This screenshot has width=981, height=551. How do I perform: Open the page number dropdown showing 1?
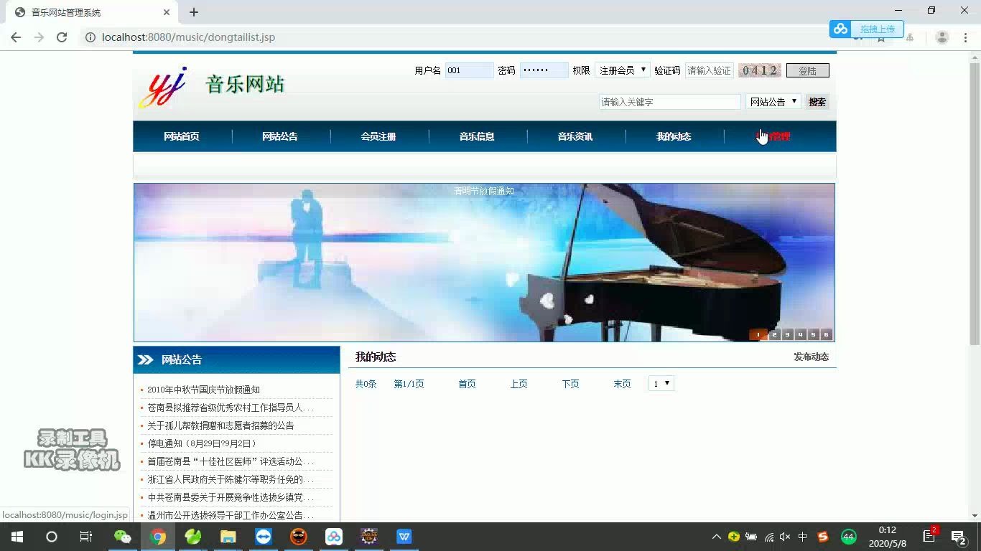click(x=661, y=383)
